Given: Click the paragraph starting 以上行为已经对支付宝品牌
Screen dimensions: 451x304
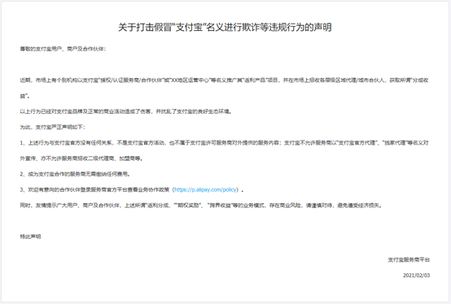Looking at the screenshot, I should pos(126,111).
